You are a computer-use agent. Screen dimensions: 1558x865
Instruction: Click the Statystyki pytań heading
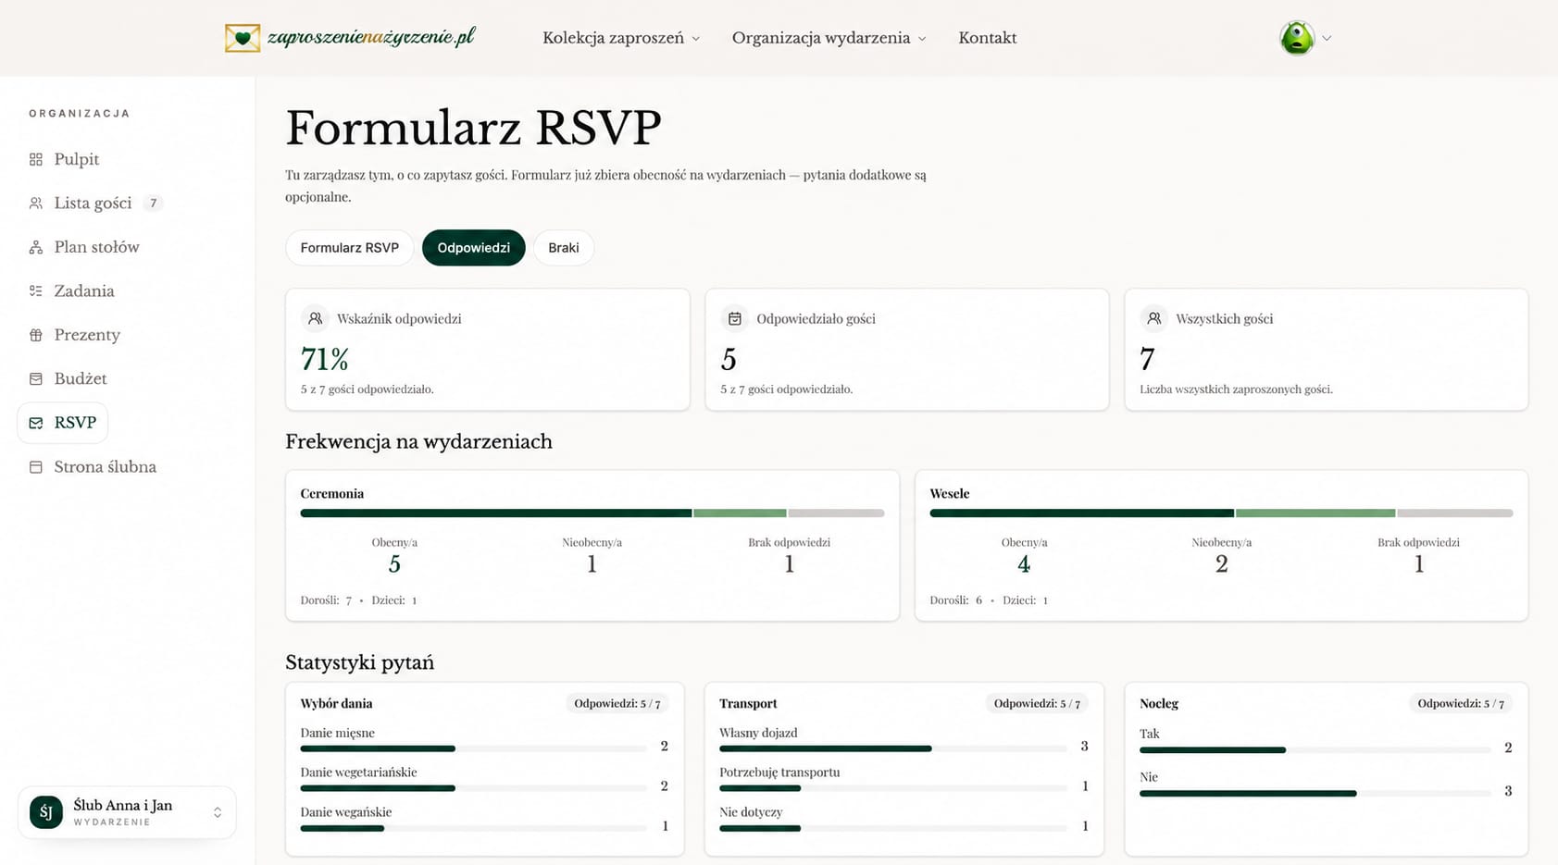click(x=359, y=662)
